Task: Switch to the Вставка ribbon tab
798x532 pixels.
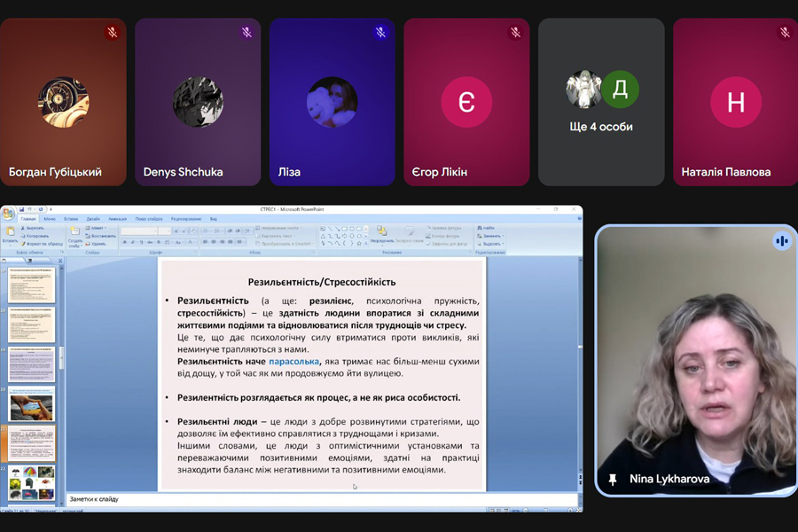Action: [x=71, y=219]
